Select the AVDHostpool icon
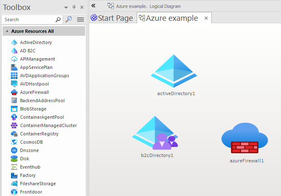The height and width of the screenshot is (196, 281). (x=14, y=84)
